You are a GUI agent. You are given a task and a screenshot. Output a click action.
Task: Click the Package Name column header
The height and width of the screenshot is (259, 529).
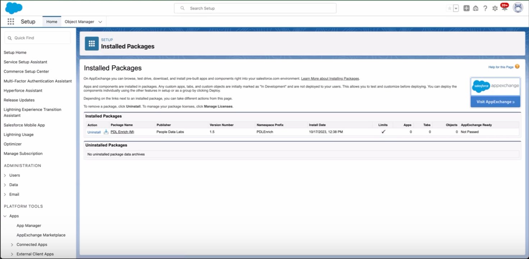pos(122,125)
